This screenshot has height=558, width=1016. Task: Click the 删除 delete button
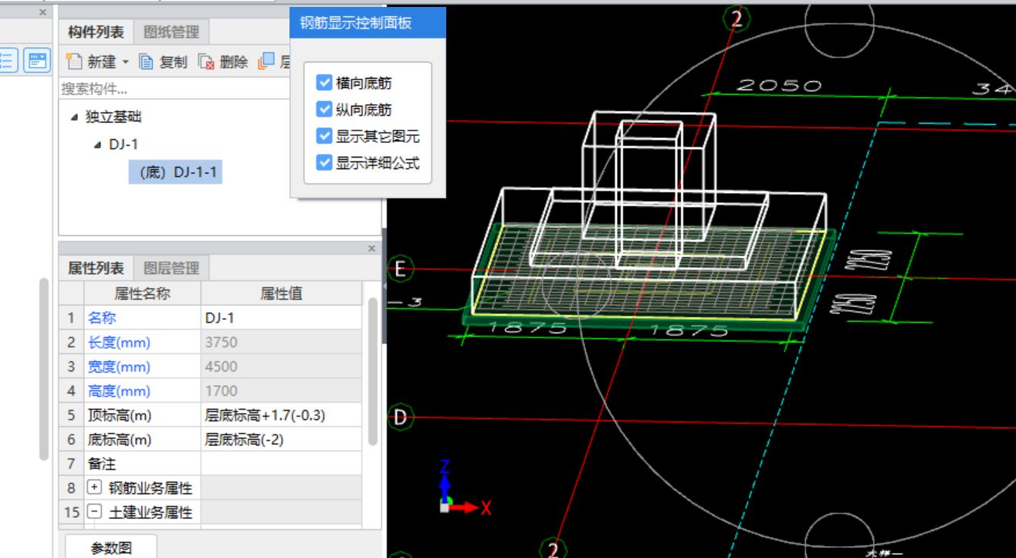coord(223,63)
